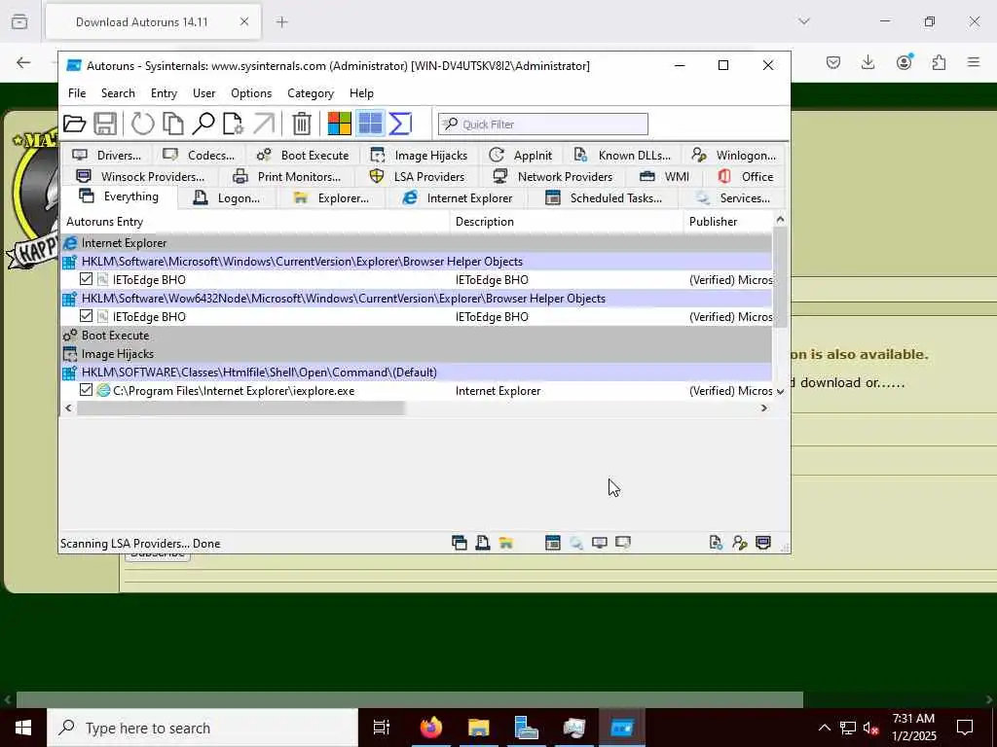Switch to the LSA Providers tab
This screenshot has width=997, height=747.
[x=418, y=177]
